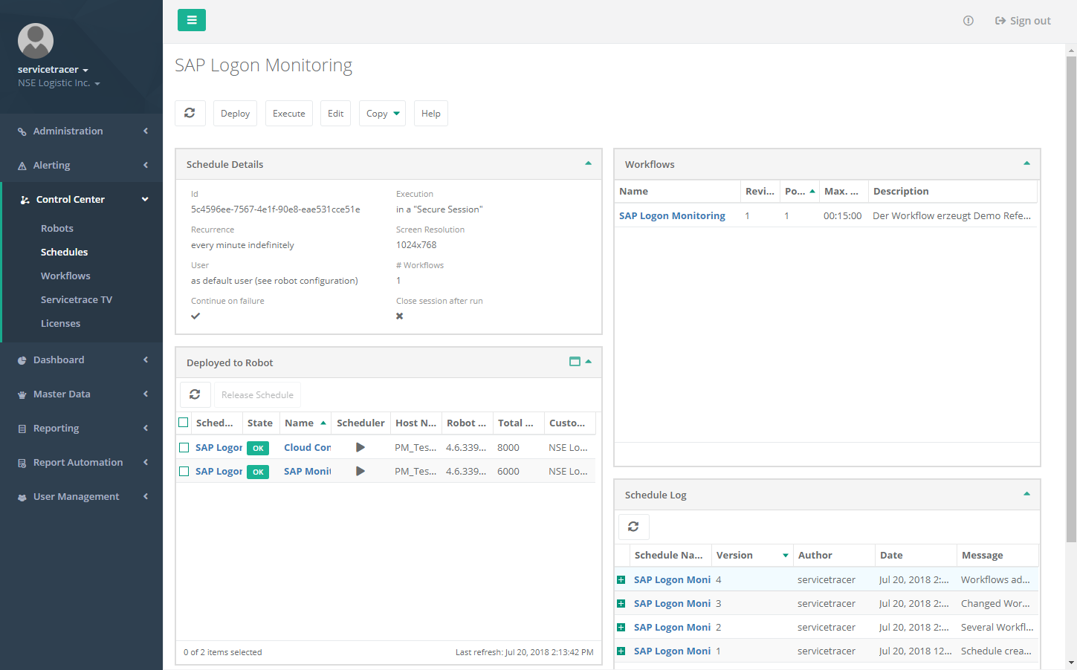Expand Schedule Log version 2 entry
The image size is (1077, 670).
tap(621, 628)
